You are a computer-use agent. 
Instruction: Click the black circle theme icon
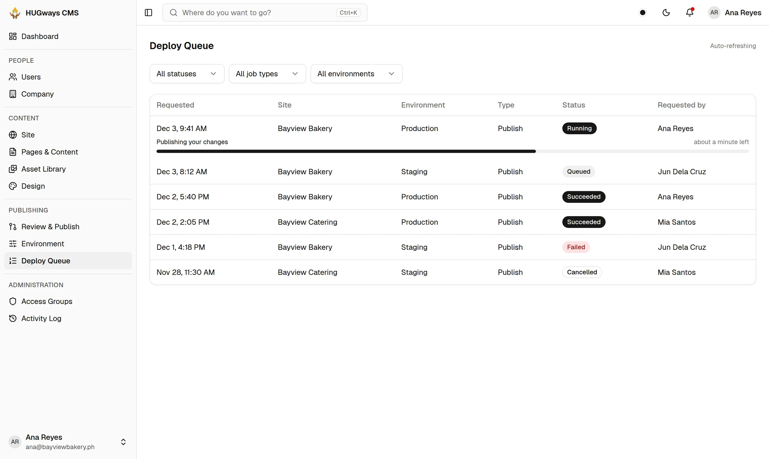click(x=642, y=12)
